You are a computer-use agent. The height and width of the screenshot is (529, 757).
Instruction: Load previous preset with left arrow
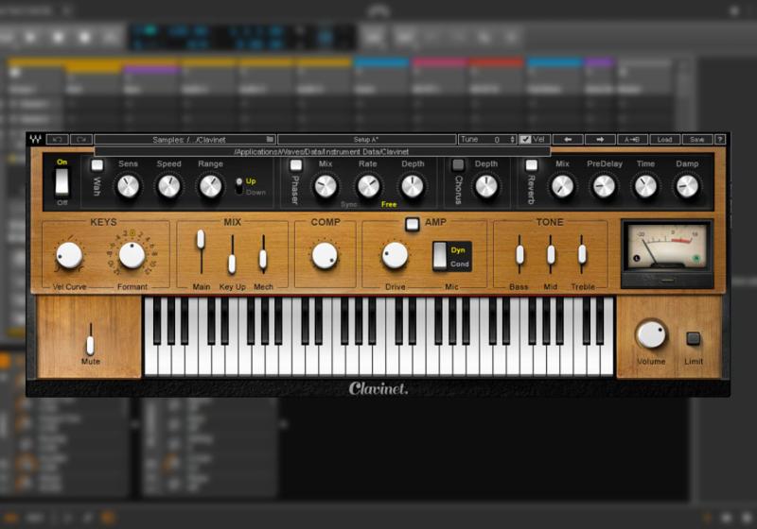coord(566,139)
